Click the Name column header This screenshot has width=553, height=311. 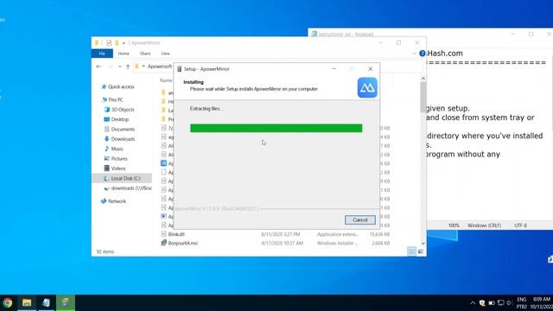[166, 80]
